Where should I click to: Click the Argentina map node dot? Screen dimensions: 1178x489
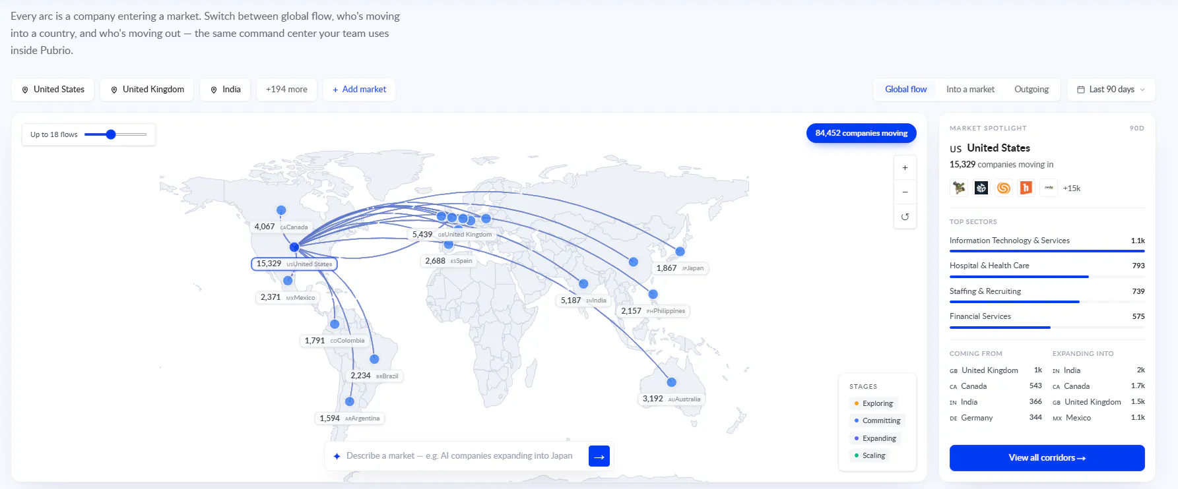350,401
